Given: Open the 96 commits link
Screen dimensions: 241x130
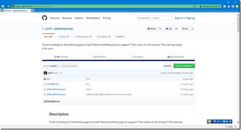Looking at the screenshot, I should (61, 57).
